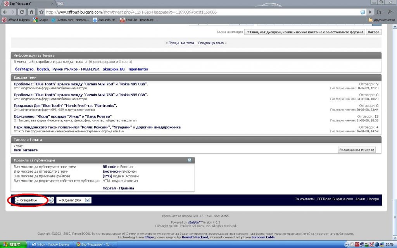Open the Bulgarian (BG) language dropdown
This screenshot has width=397, height=248.
coord(73,200)
